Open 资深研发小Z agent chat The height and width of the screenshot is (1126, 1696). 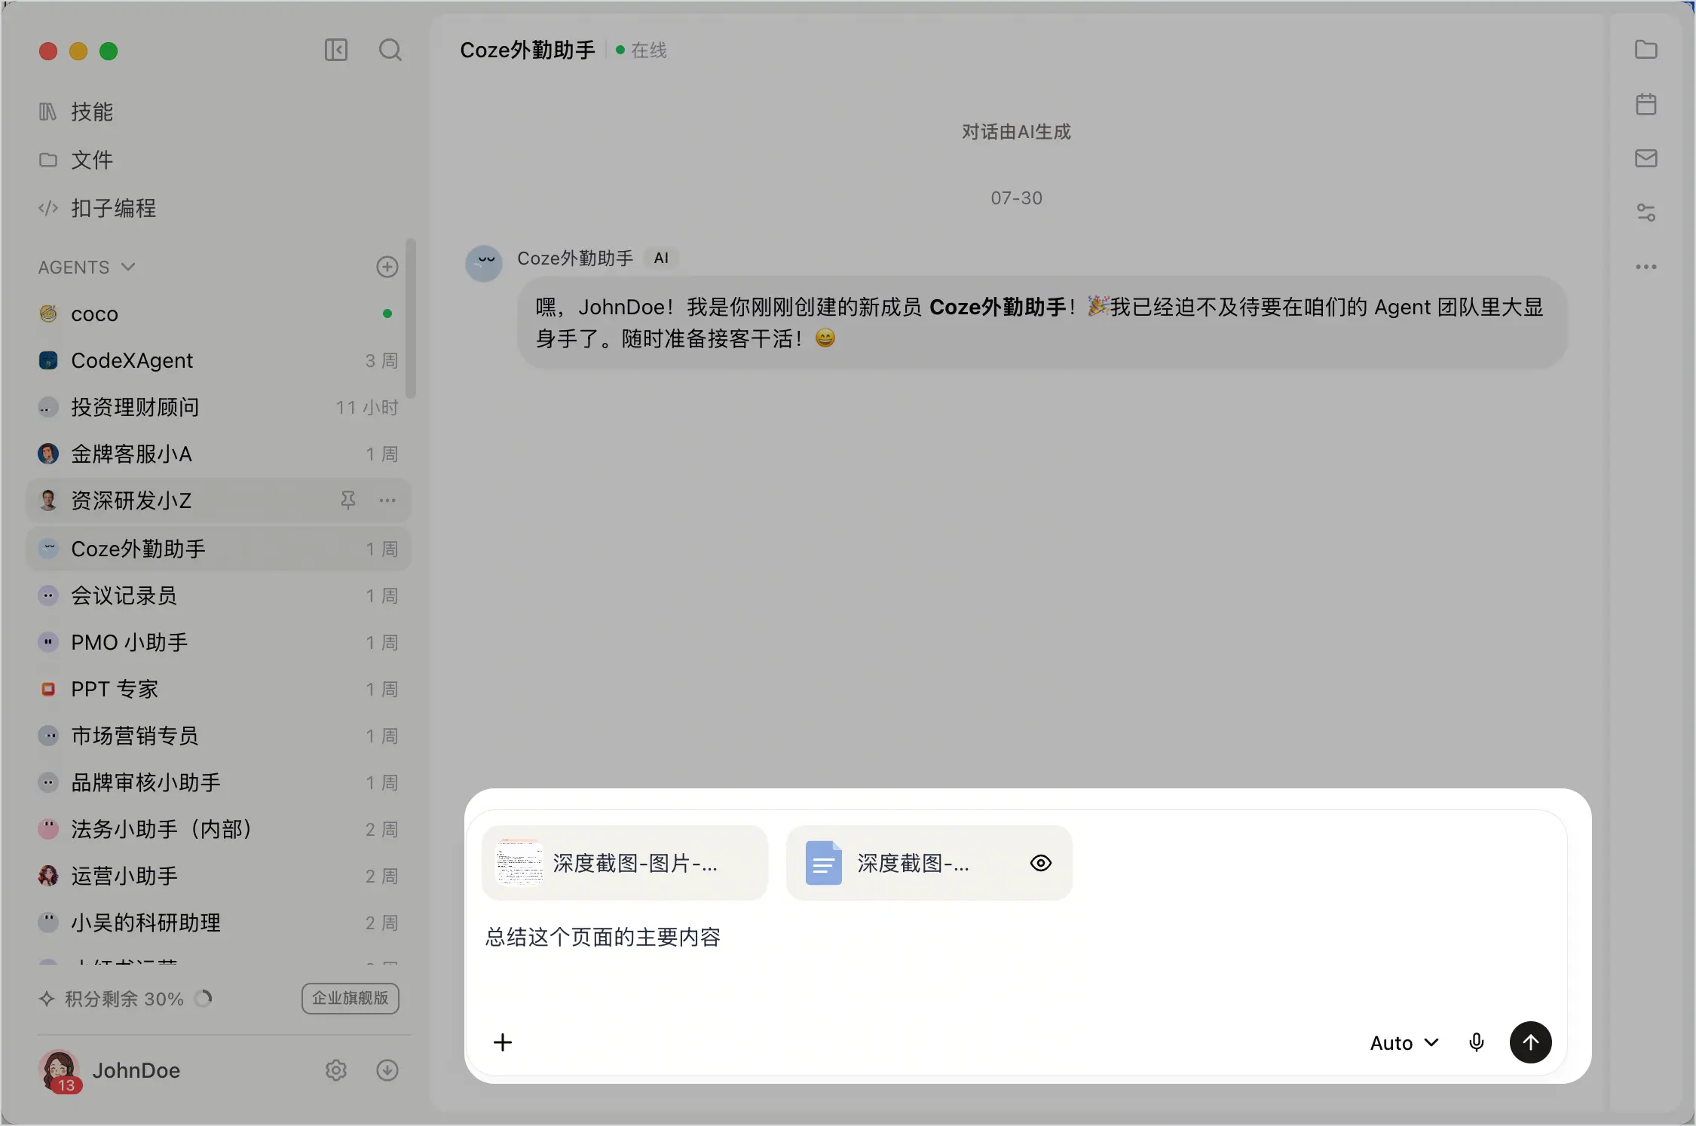click(x=218, y=500)
